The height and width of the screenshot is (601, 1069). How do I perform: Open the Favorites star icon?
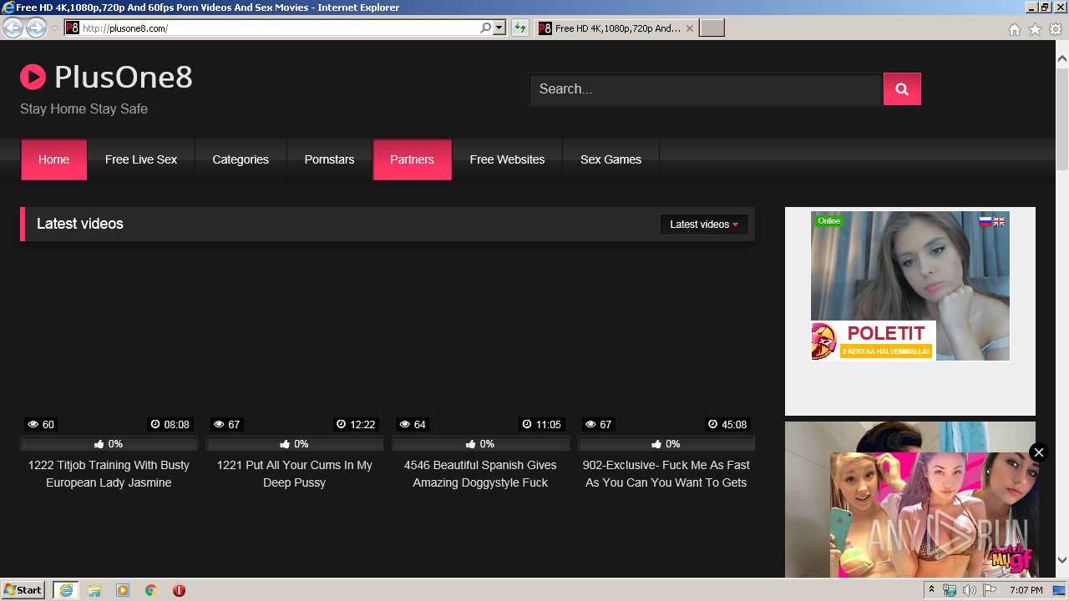point(1035,29)
